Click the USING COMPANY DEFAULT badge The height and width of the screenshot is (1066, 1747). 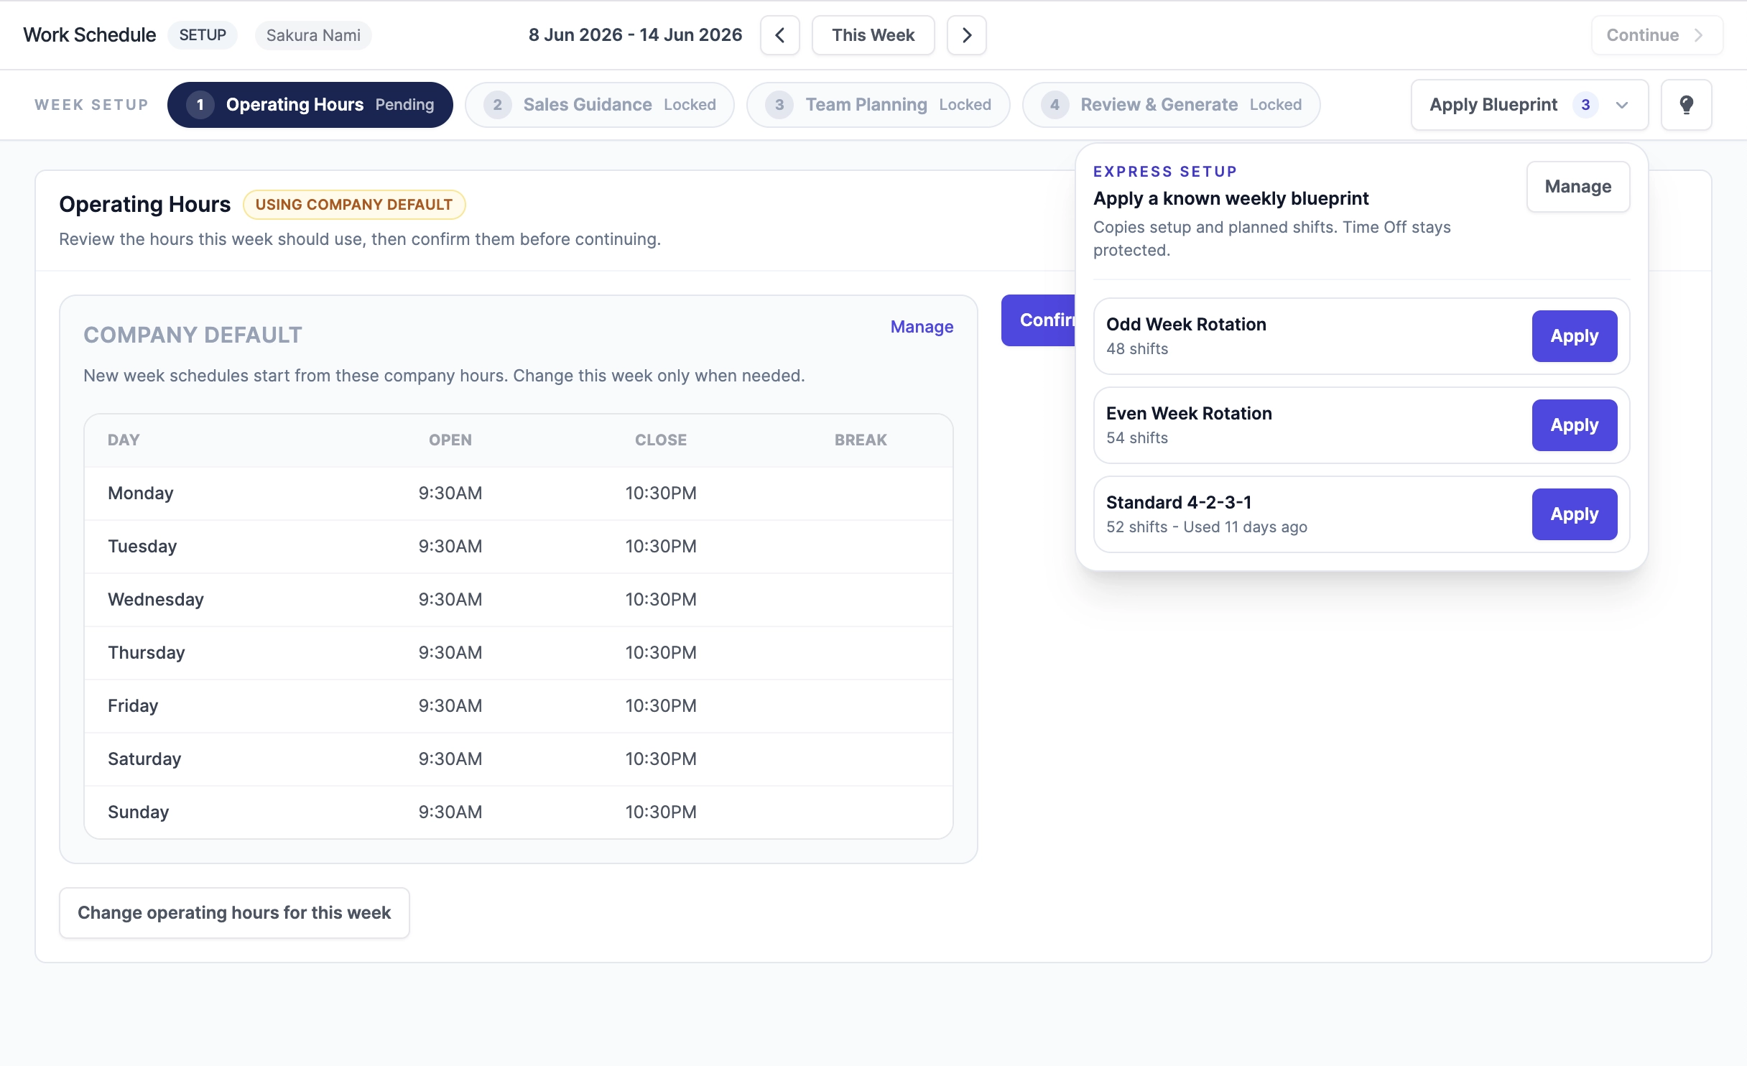354,205
